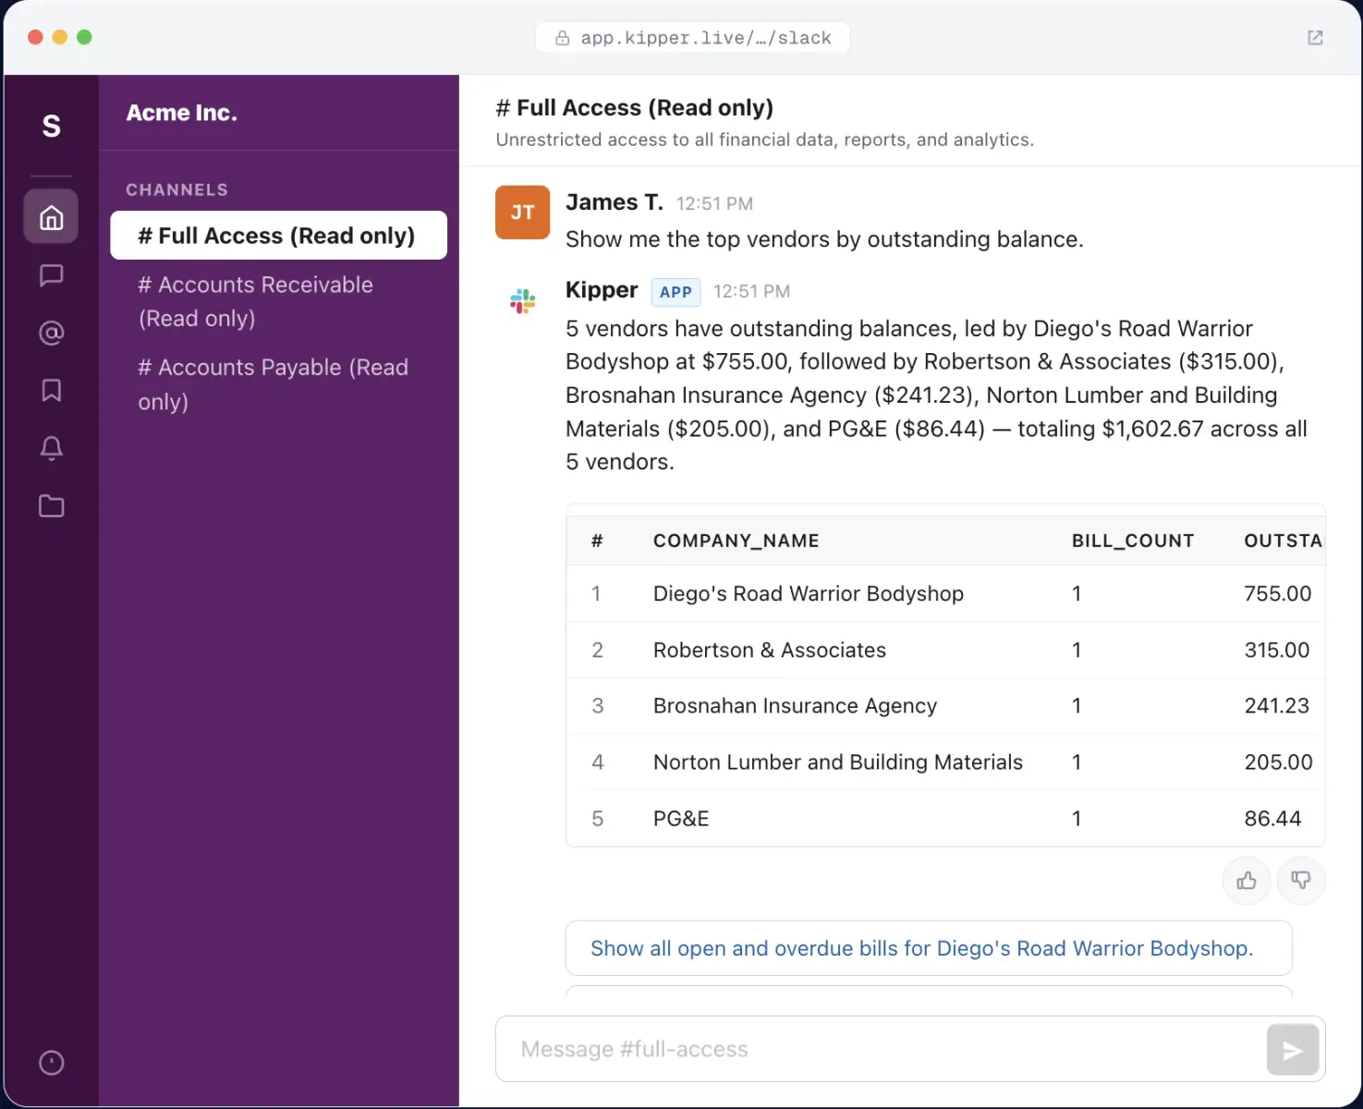Open the messages chat bubble icon

pos(52,274)
